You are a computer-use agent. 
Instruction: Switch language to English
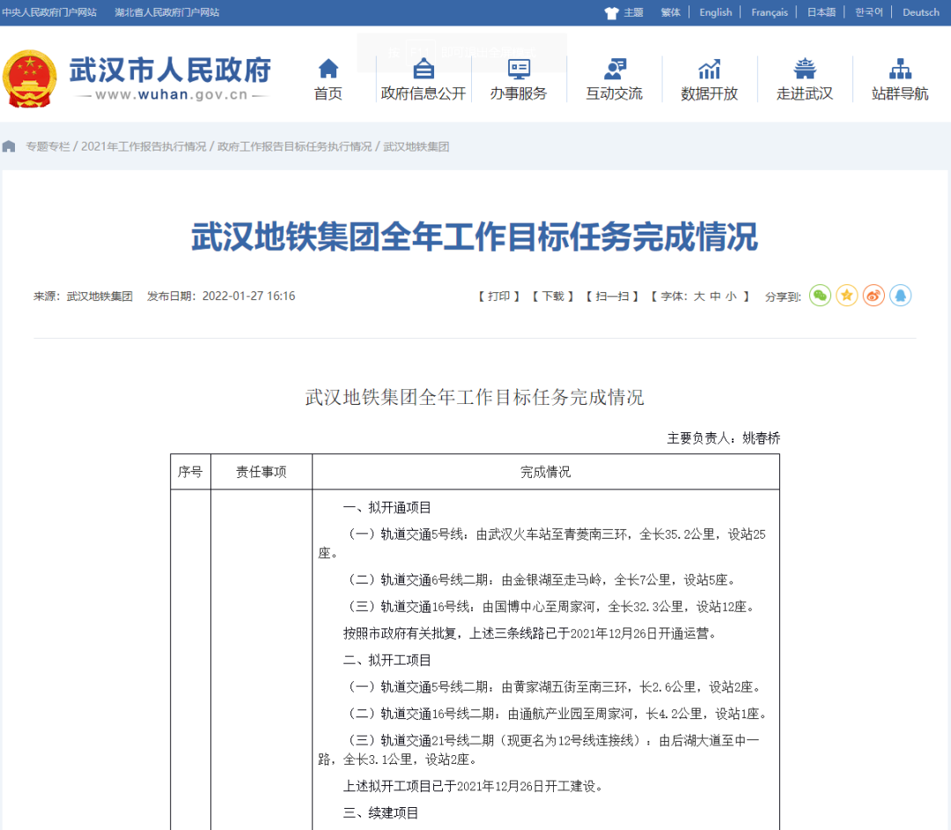point(716,12)
